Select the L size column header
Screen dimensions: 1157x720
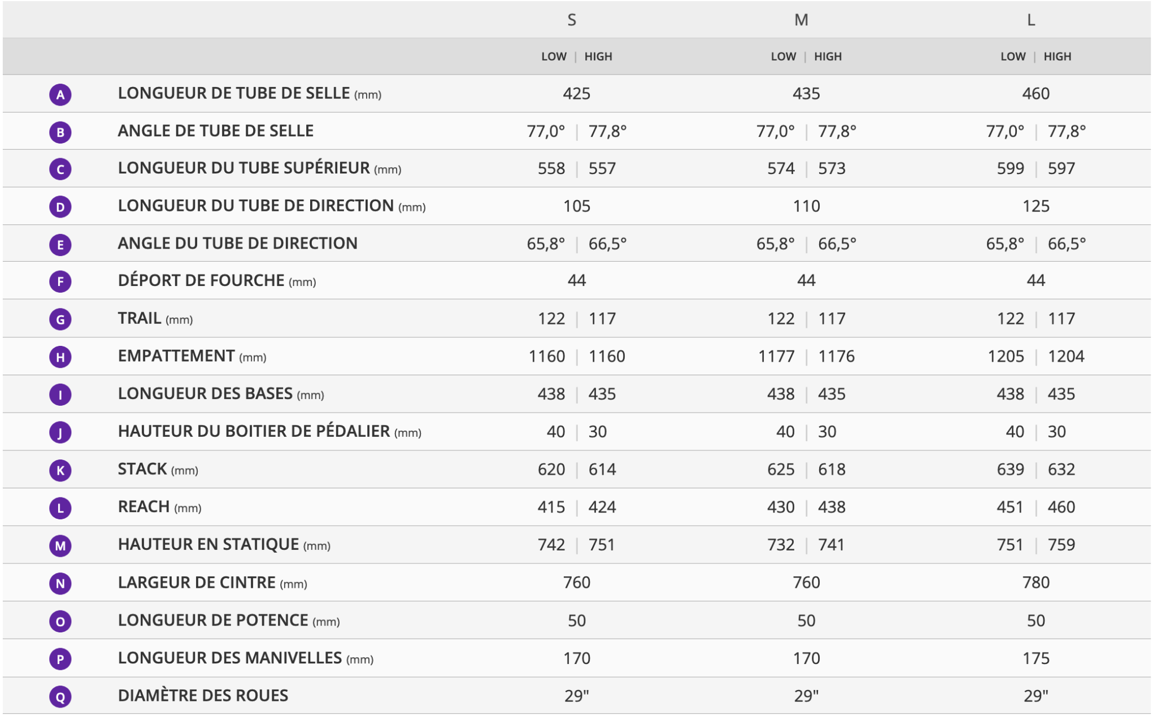(1031, 20)
